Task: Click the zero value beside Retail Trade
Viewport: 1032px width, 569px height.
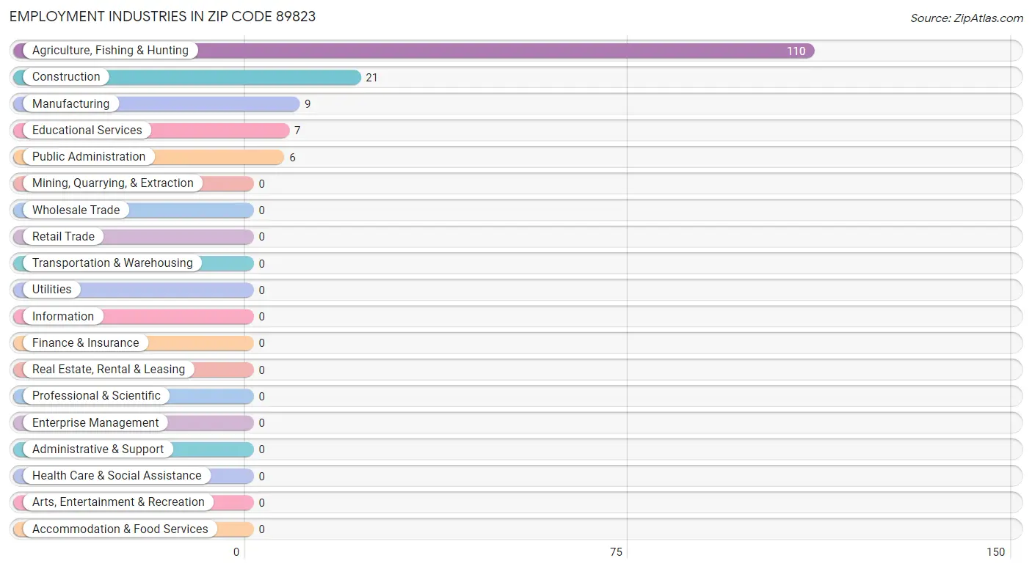Action: [x=261, y=237]
